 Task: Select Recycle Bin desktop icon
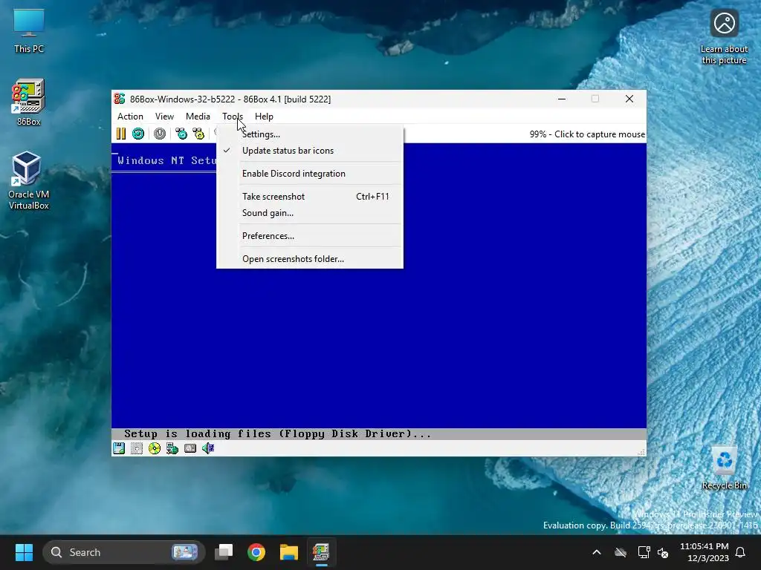[724, 468]
